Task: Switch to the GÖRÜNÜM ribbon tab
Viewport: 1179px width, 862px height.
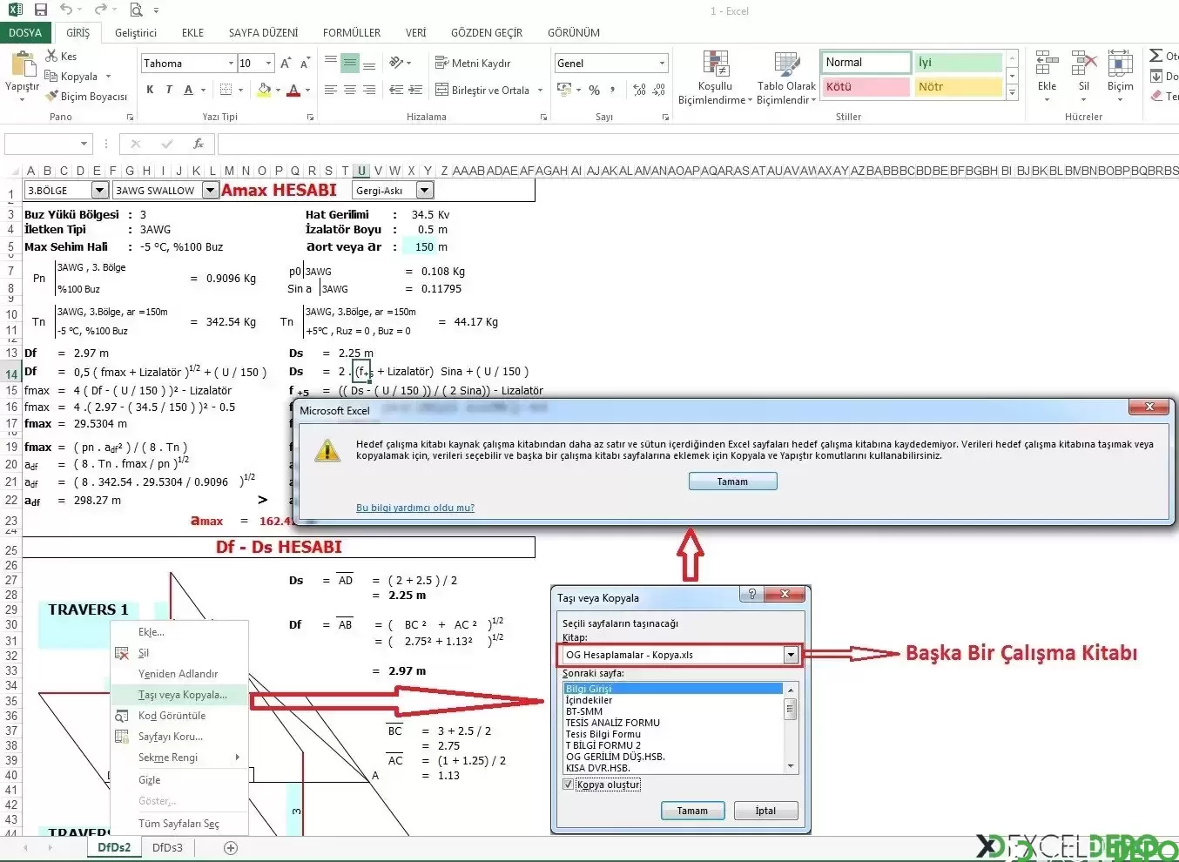Action: pyautogui.click(x=574, y=32)
